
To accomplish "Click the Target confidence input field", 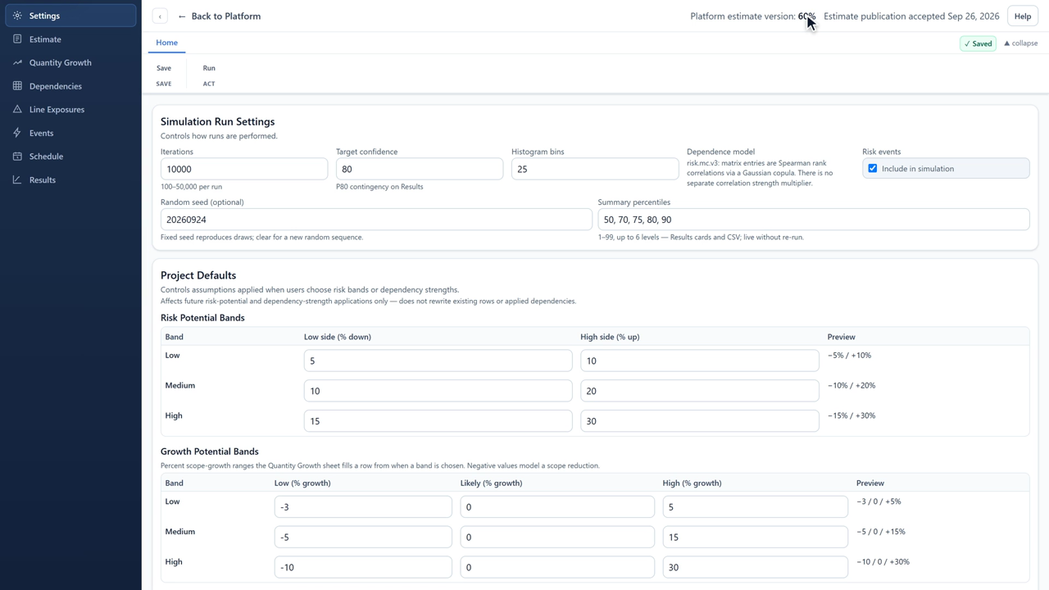I will pyautogui.click(x=420, y=169).
